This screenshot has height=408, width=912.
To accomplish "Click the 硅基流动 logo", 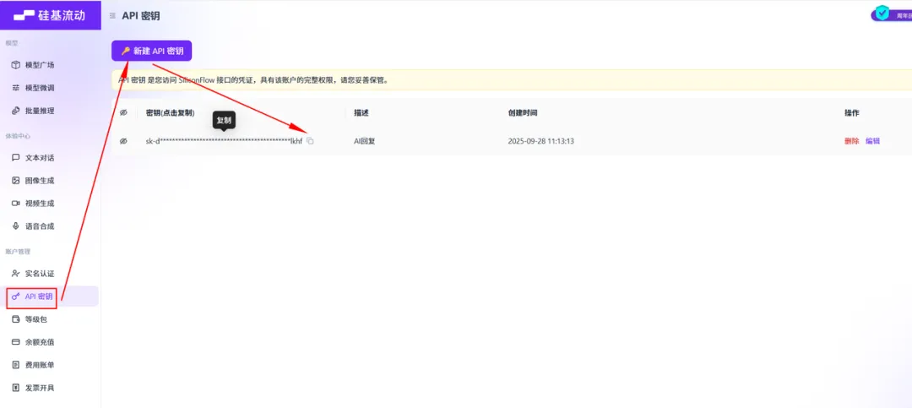I will [50, 15].
